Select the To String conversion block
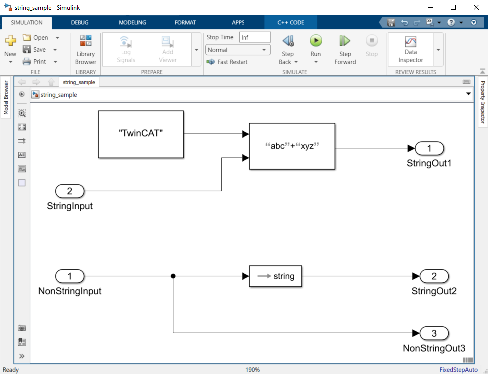The height and width of the screenshot is (374, 488). (275, 276)
